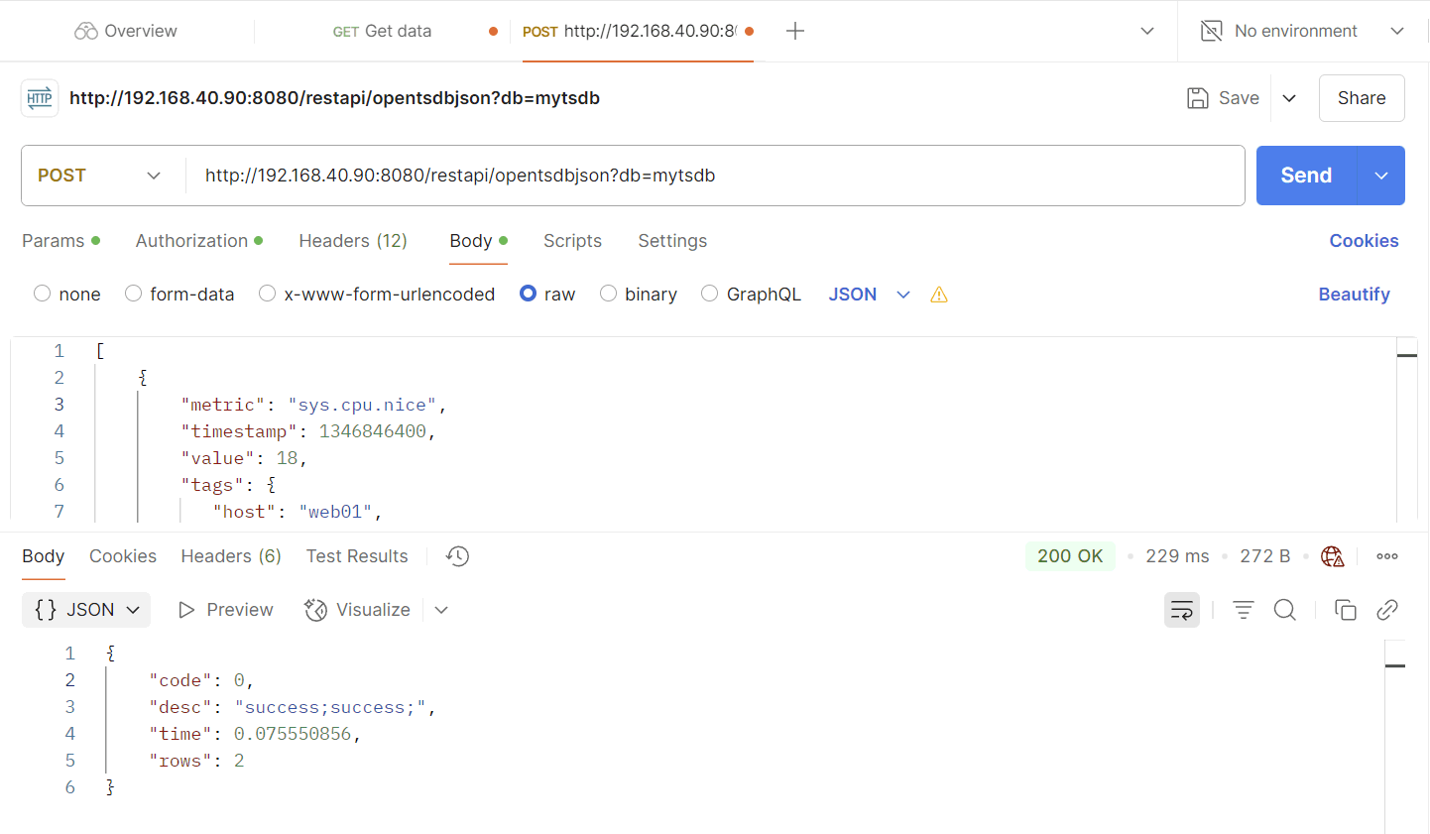This screenshot has height=834, width=1430.
Task: Search within the response body
Action: [1285, 610]
